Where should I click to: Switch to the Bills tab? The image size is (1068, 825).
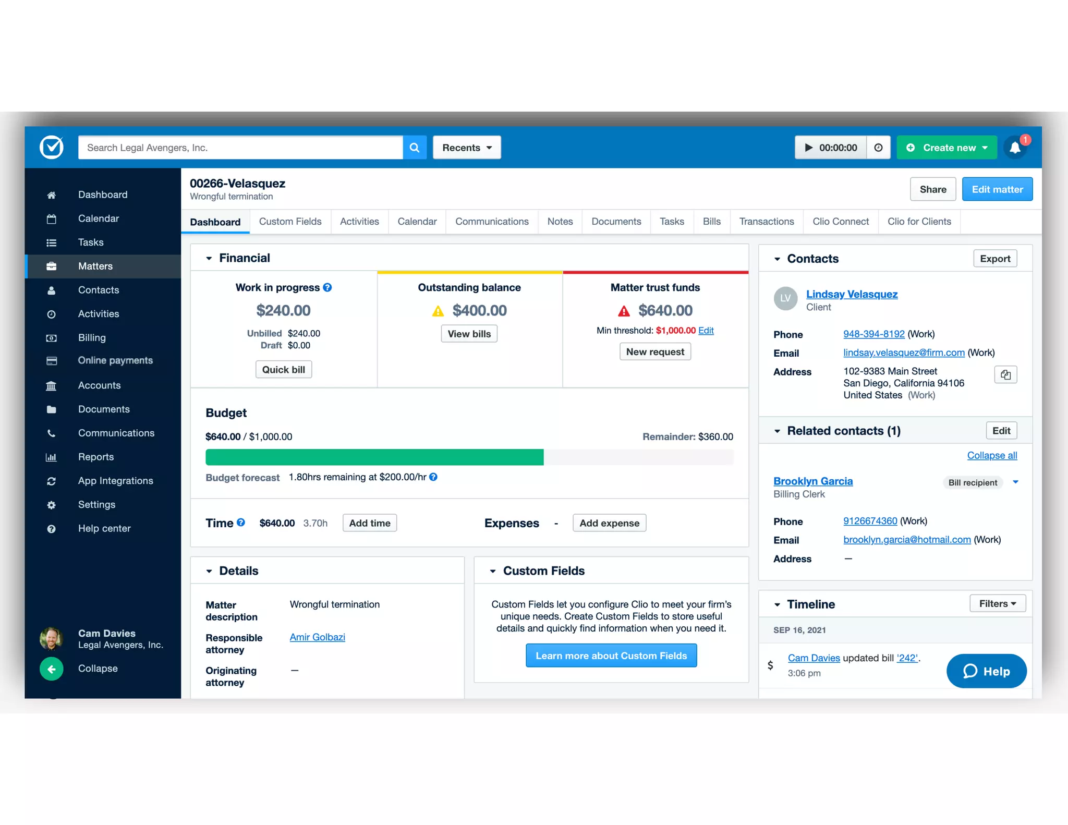[711, 222]
